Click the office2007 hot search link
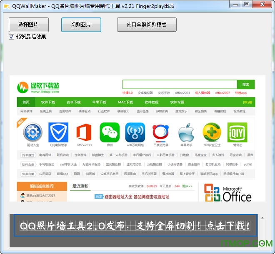Viewport: 275px width, 254px height. (222, 93)
